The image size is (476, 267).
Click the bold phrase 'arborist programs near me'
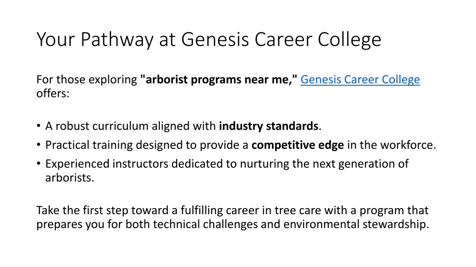(x=217, y=80)
